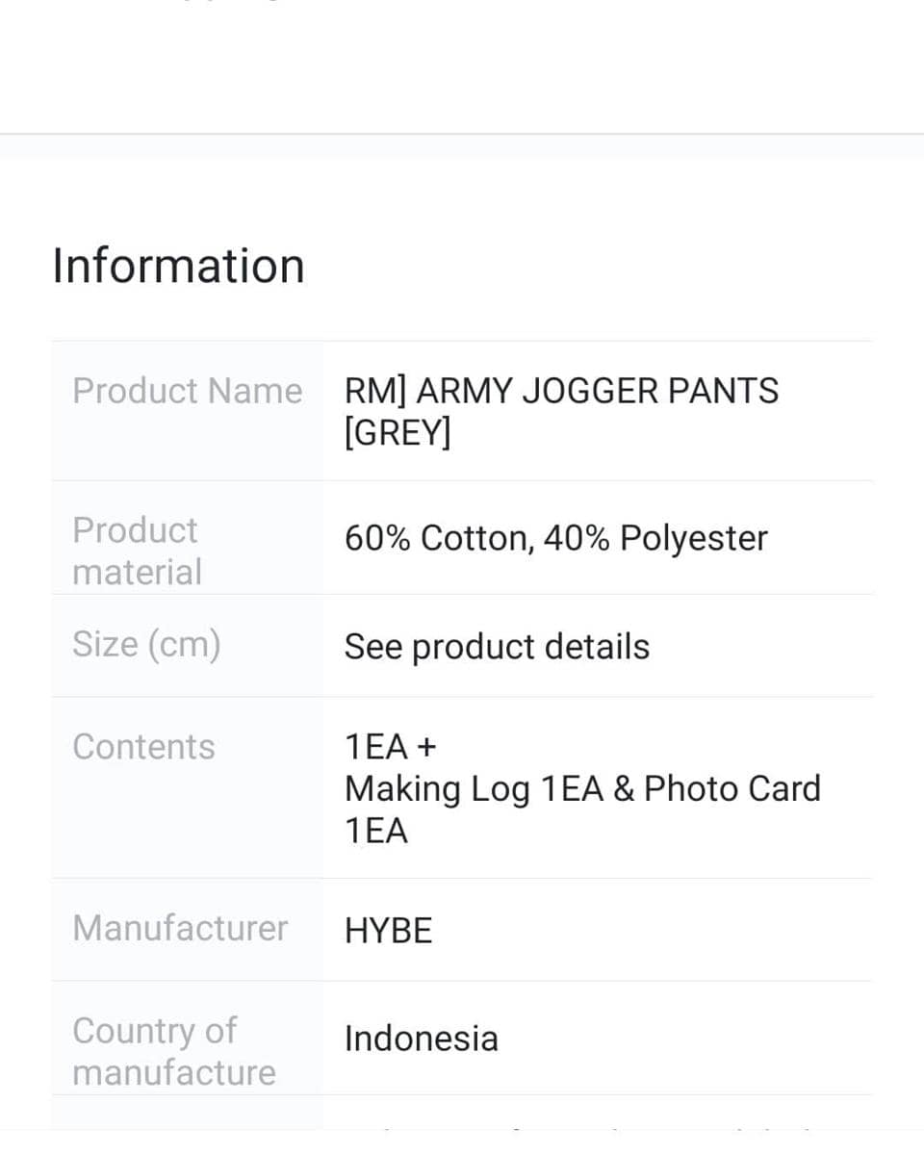Select the Product material label
This screenshot has width=924, height=1155.
coord(137,551)
